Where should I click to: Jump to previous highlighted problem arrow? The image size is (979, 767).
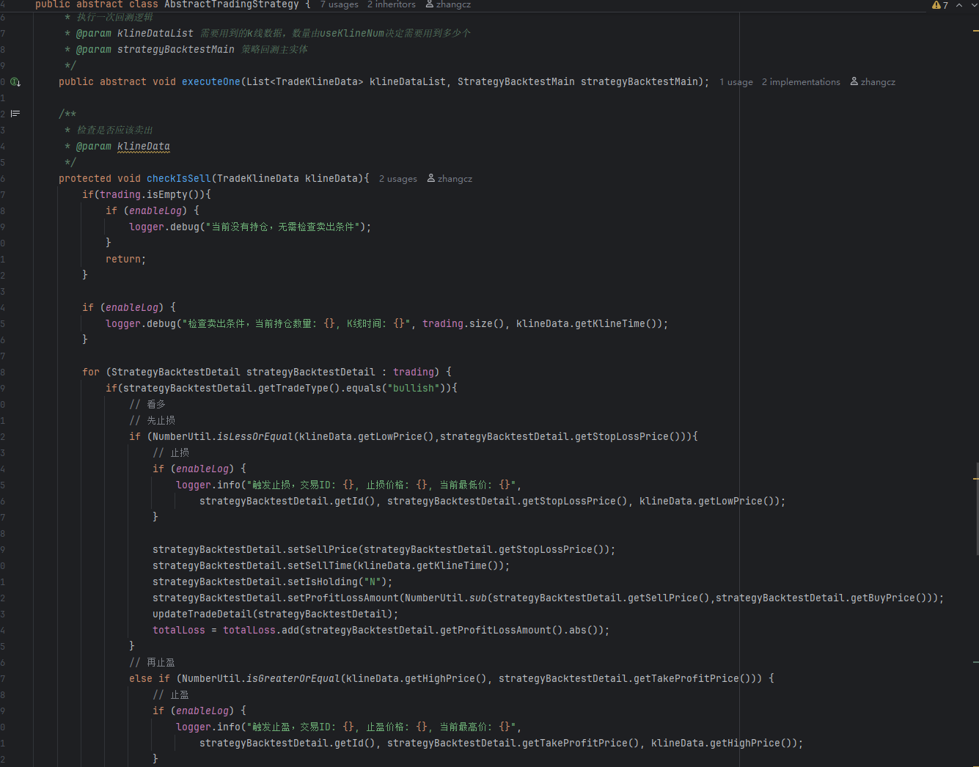pyautogui.click(x=958, y=5)
